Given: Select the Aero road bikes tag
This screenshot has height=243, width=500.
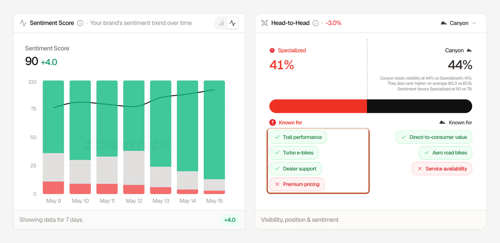Looking at the screenshot, I should pyautogui.click(x=445, y=153).
